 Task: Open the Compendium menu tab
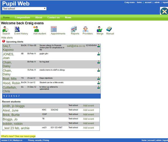coord(22,17)
